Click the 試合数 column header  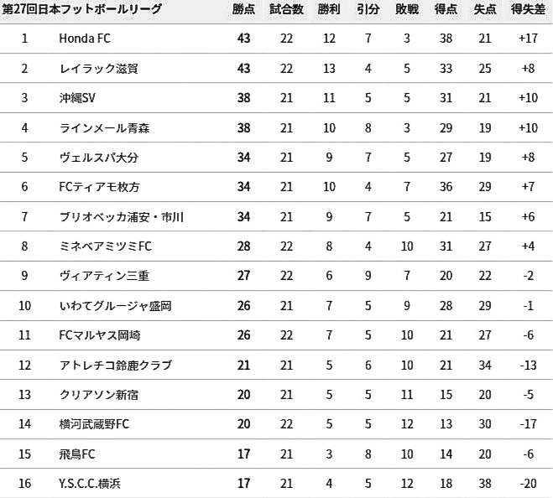[287, 10]
